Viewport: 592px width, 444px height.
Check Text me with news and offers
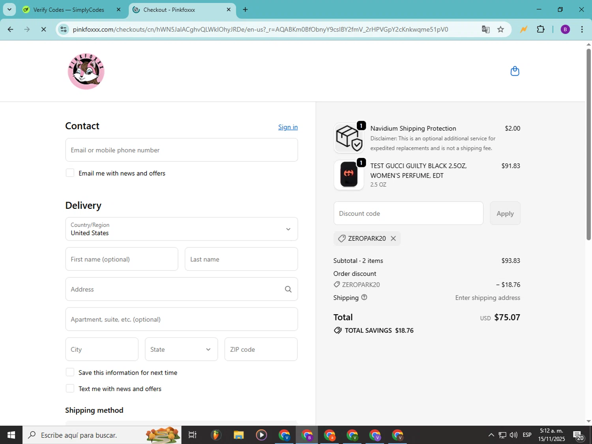point(70,388)
